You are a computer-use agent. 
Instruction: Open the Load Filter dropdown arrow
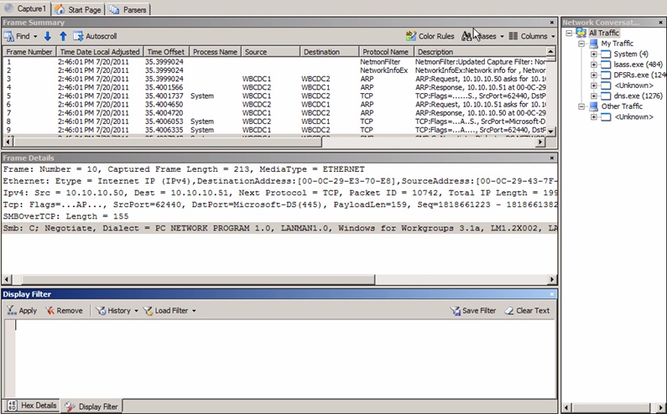tap(194, 311)
